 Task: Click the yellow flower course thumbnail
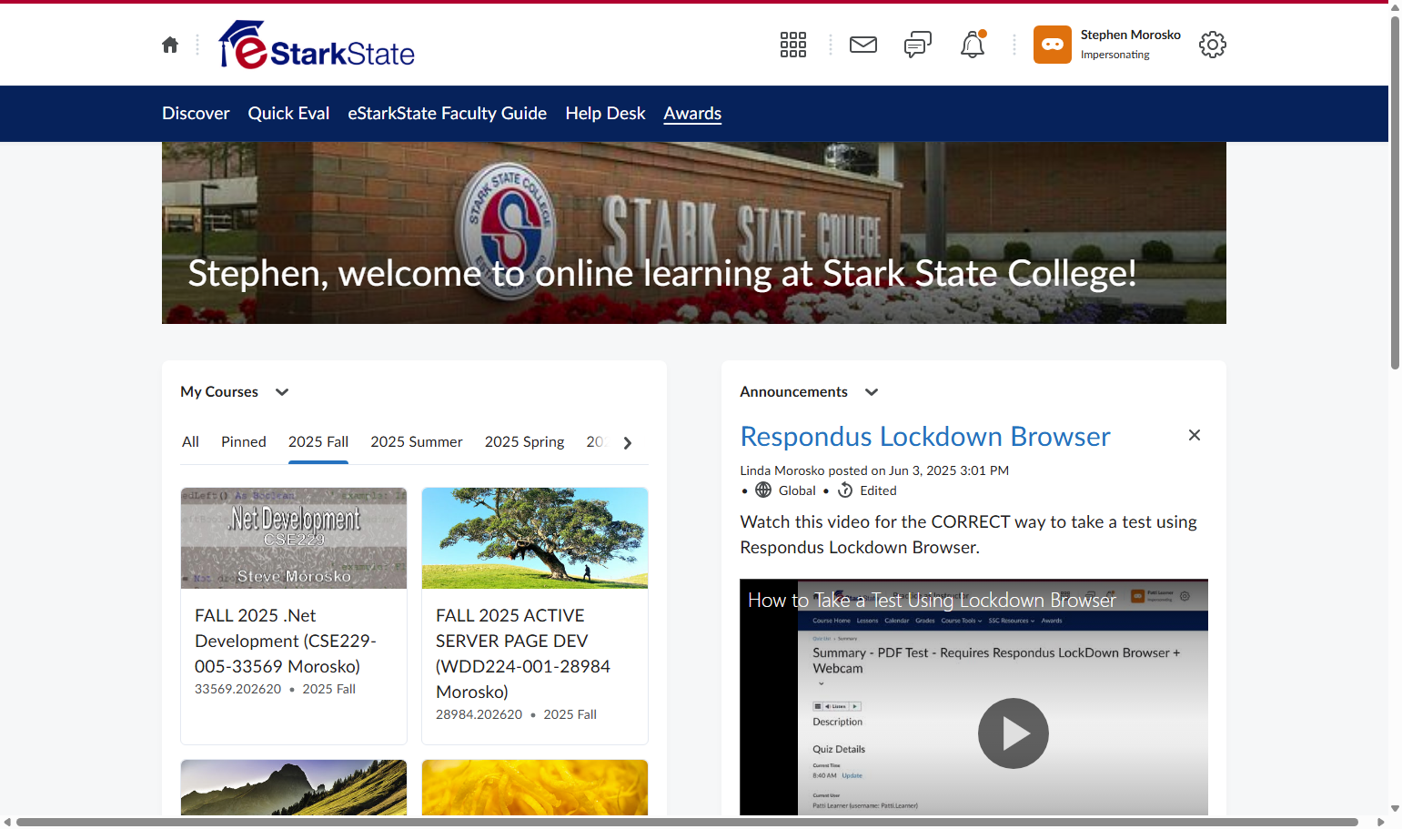tap(535, 787)
